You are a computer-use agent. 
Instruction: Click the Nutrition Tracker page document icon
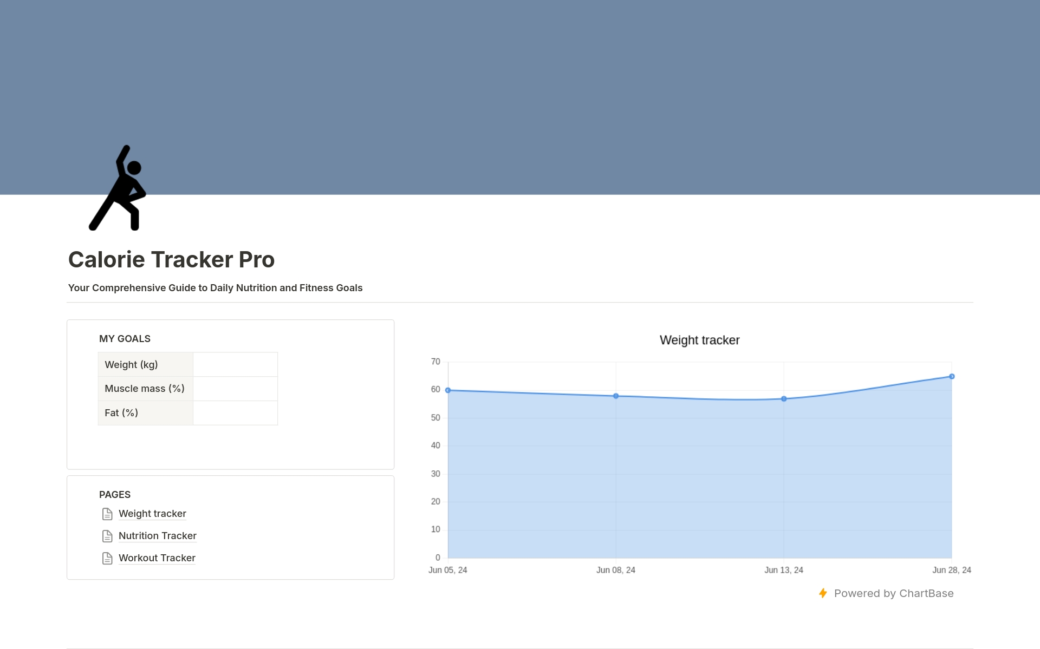(107, 536)
